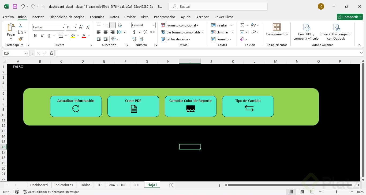Switch to the VBA + UDF sheet tab
This screenshot has height=195, width=366.
(x=117, y=185)
